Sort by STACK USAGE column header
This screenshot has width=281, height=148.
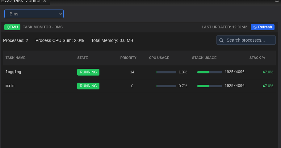click(x=204, y=58)
